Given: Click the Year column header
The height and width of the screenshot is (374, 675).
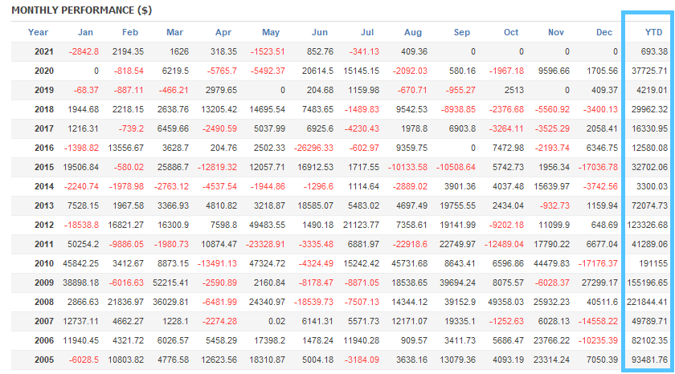Looking at the screenshot, I should coord(38,32).
